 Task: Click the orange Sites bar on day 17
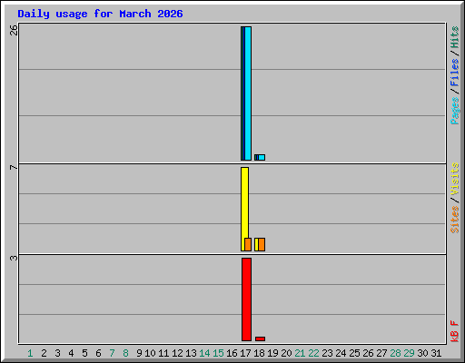pos(248,244)
